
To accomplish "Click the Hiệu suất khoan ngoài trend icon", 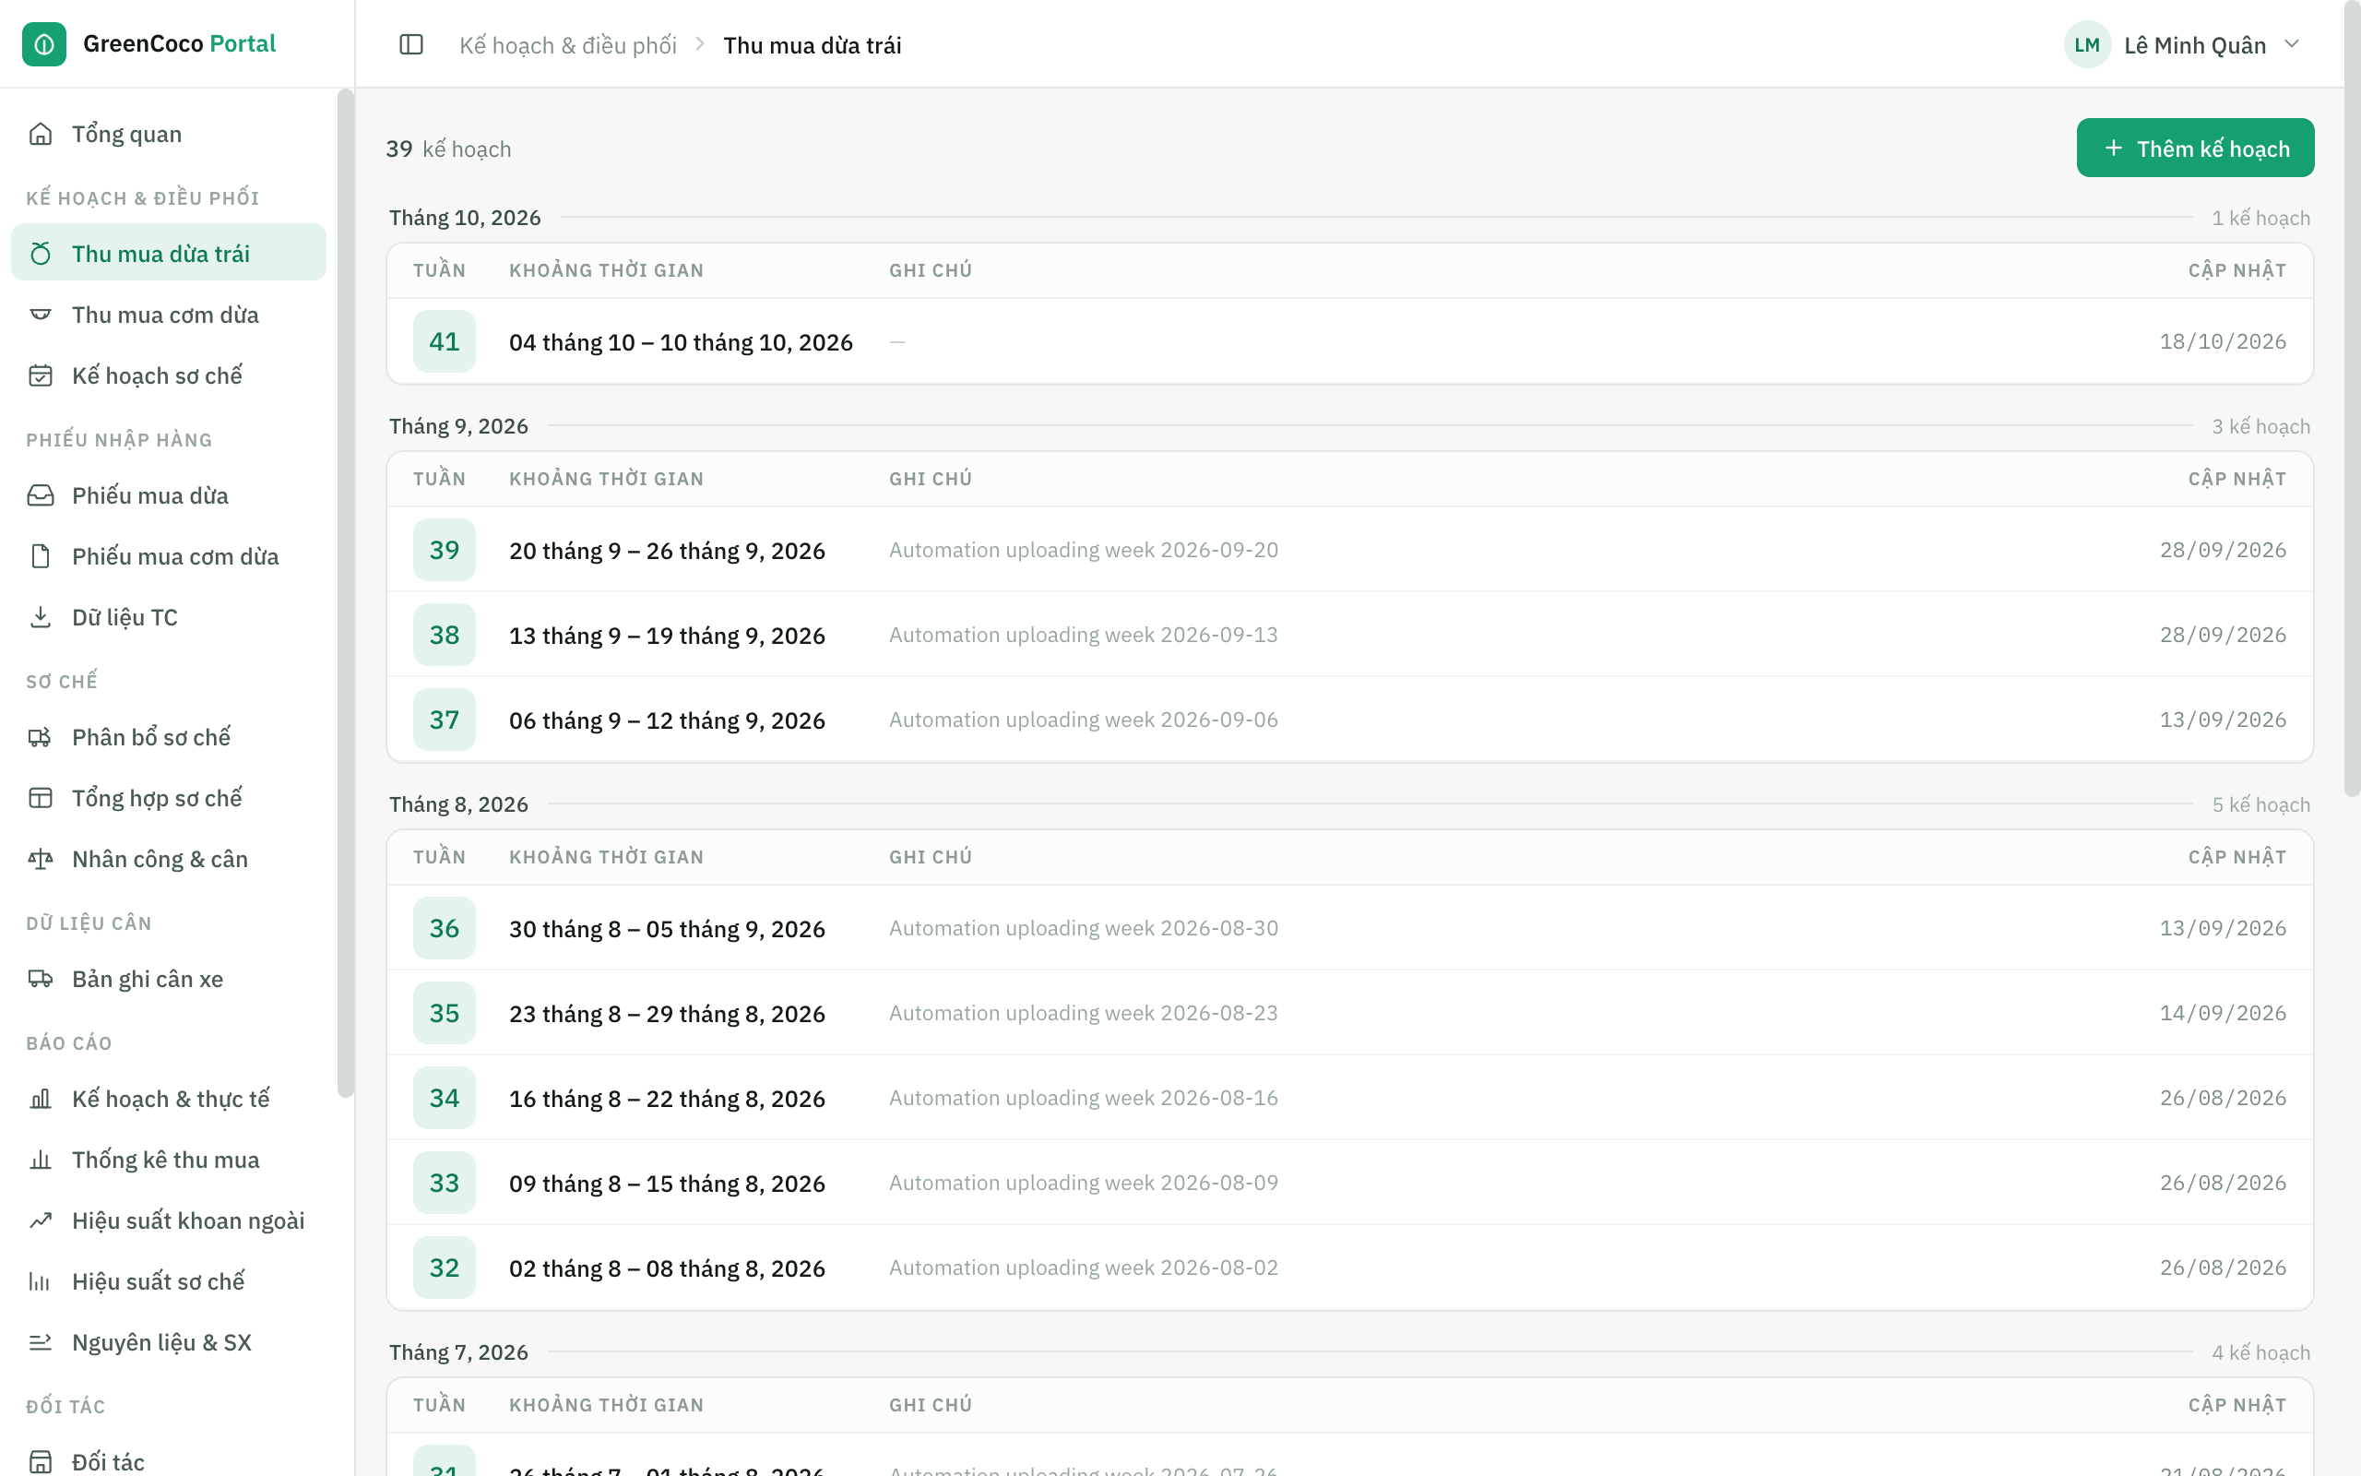I will [x=40, y=1220].
